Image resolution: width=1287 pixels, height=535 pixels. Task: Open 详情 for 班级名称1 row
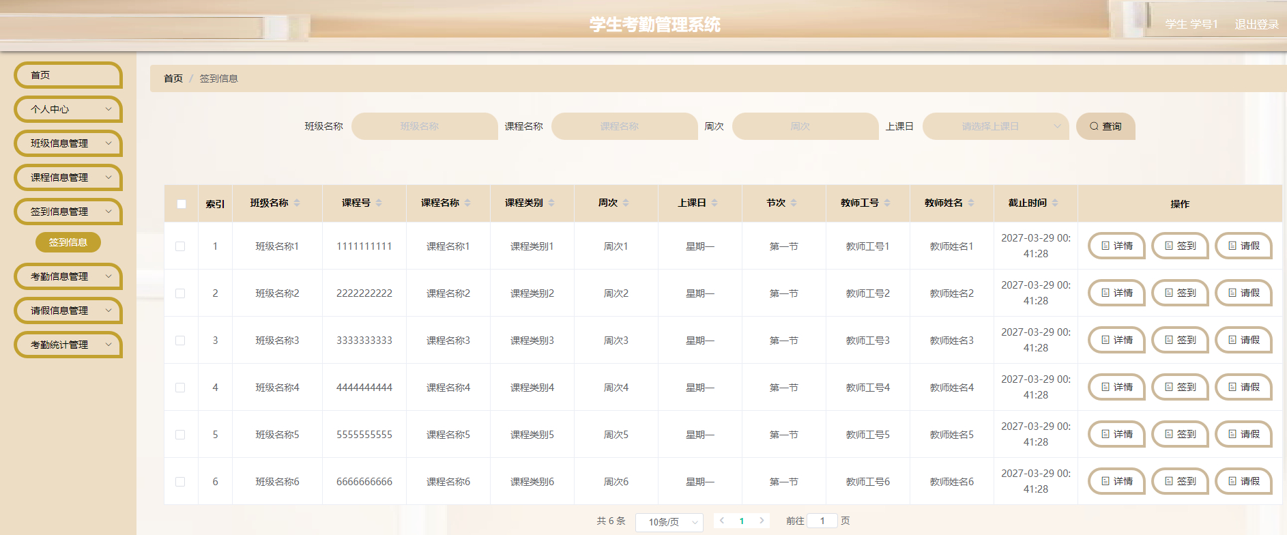coord(1116,246)
